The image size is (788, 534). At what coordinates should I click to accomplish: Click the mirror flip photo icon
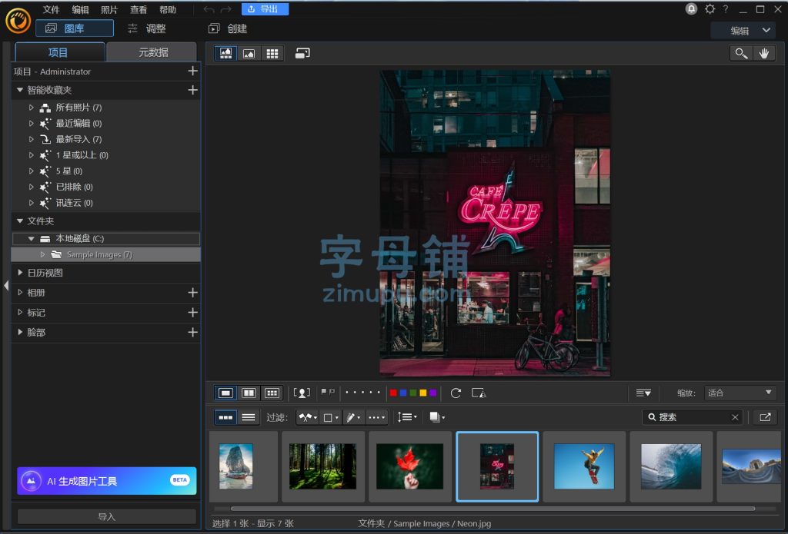coord(479,393)
